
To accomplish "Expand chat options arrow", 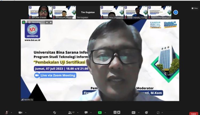I will [x=91, y=113].
